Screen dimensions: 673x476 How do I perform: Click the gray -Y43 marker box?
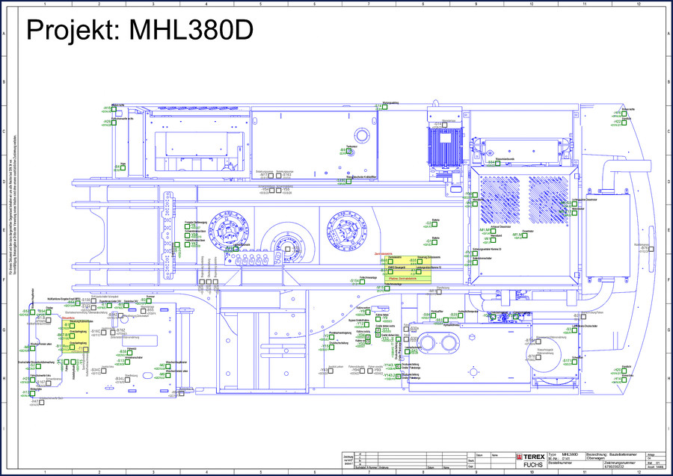coord(331,371)
